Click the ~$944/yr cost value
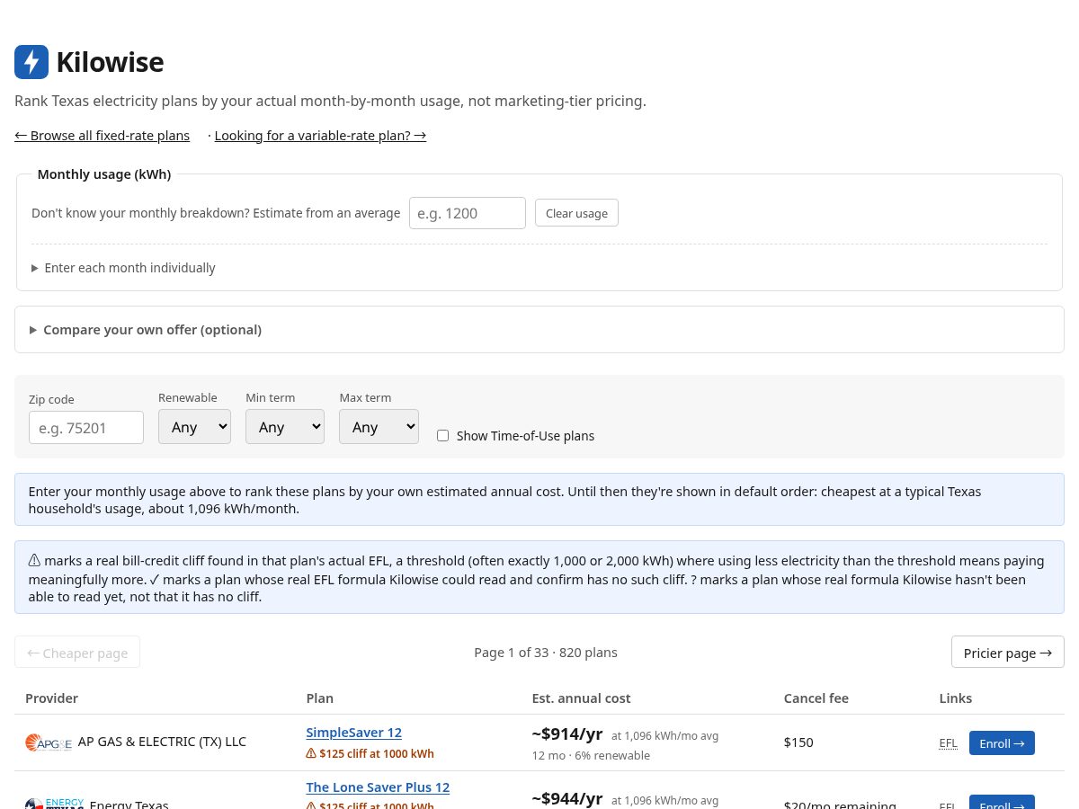This screenshot has width=1079, height=809. tap(567, 798)
